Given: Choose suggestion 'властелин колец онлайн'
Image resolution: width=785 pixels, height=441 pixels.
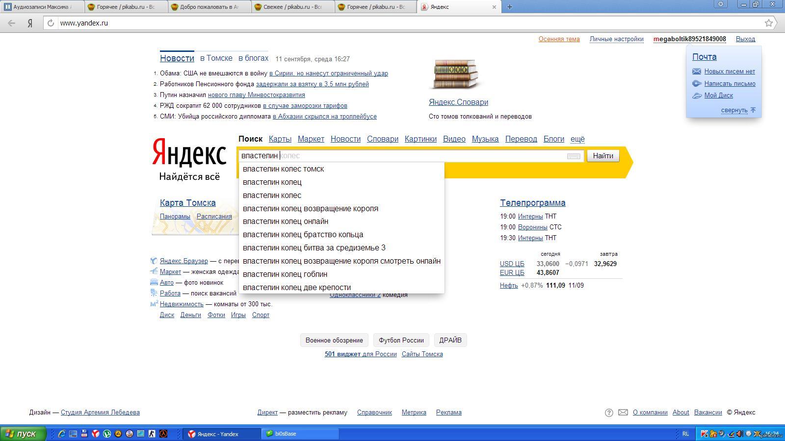Looking at the screenshot, I should pos(286,221).
